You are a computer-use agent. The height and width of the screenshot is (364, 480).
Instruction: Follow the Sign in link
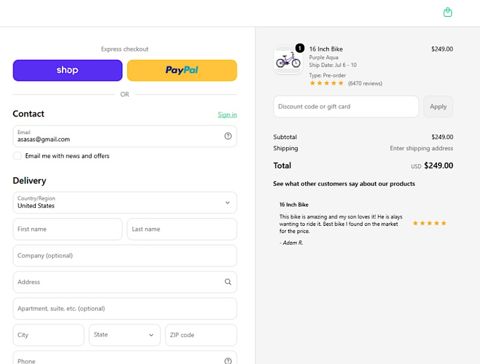point(227,114)
